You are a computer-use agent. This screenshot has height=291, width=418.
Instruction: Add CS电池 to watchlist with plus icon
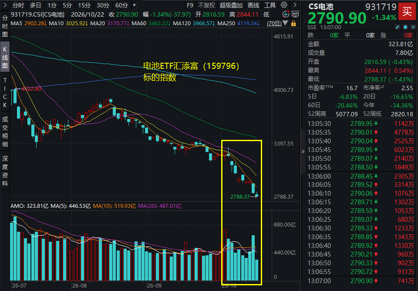(413, 27)
